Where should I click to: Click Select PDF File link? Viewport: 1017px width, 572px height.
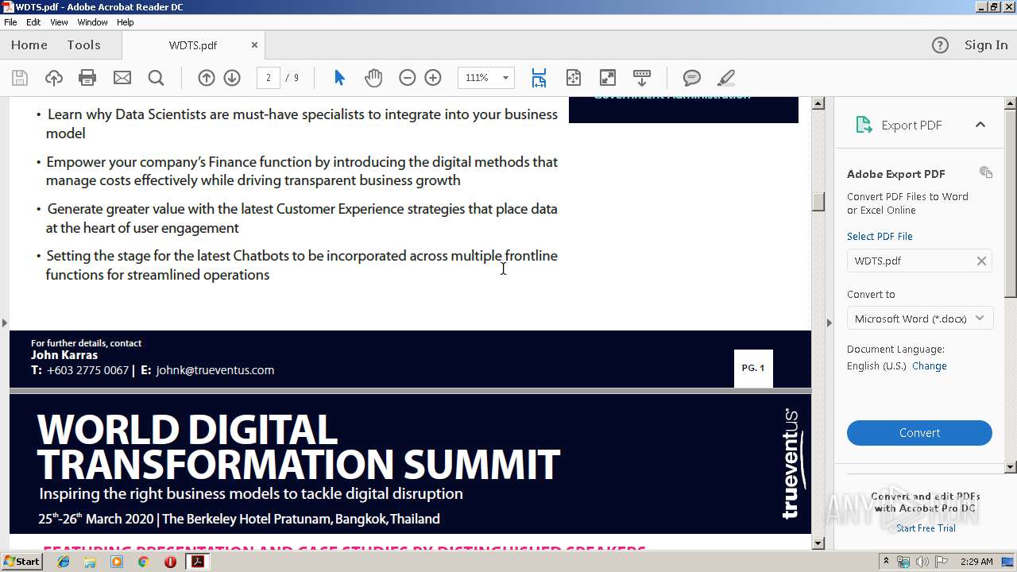[880, 236]
